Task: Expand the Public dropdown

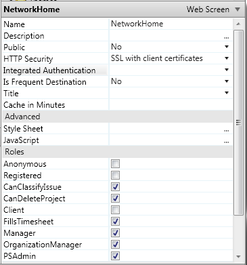Action: (x=227, y=47)
